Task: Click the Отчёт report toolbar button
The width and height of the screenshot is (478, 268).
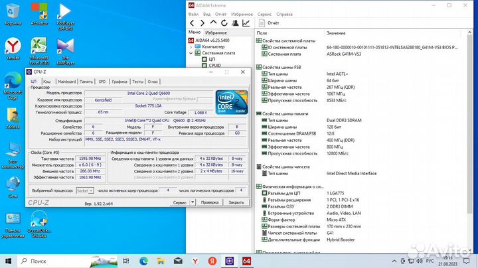Action: coord(269,23)
